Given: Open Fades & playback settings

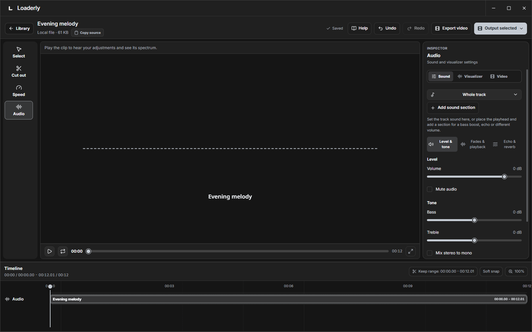Looking at the screenshot, I should click(x=473, y=144).
